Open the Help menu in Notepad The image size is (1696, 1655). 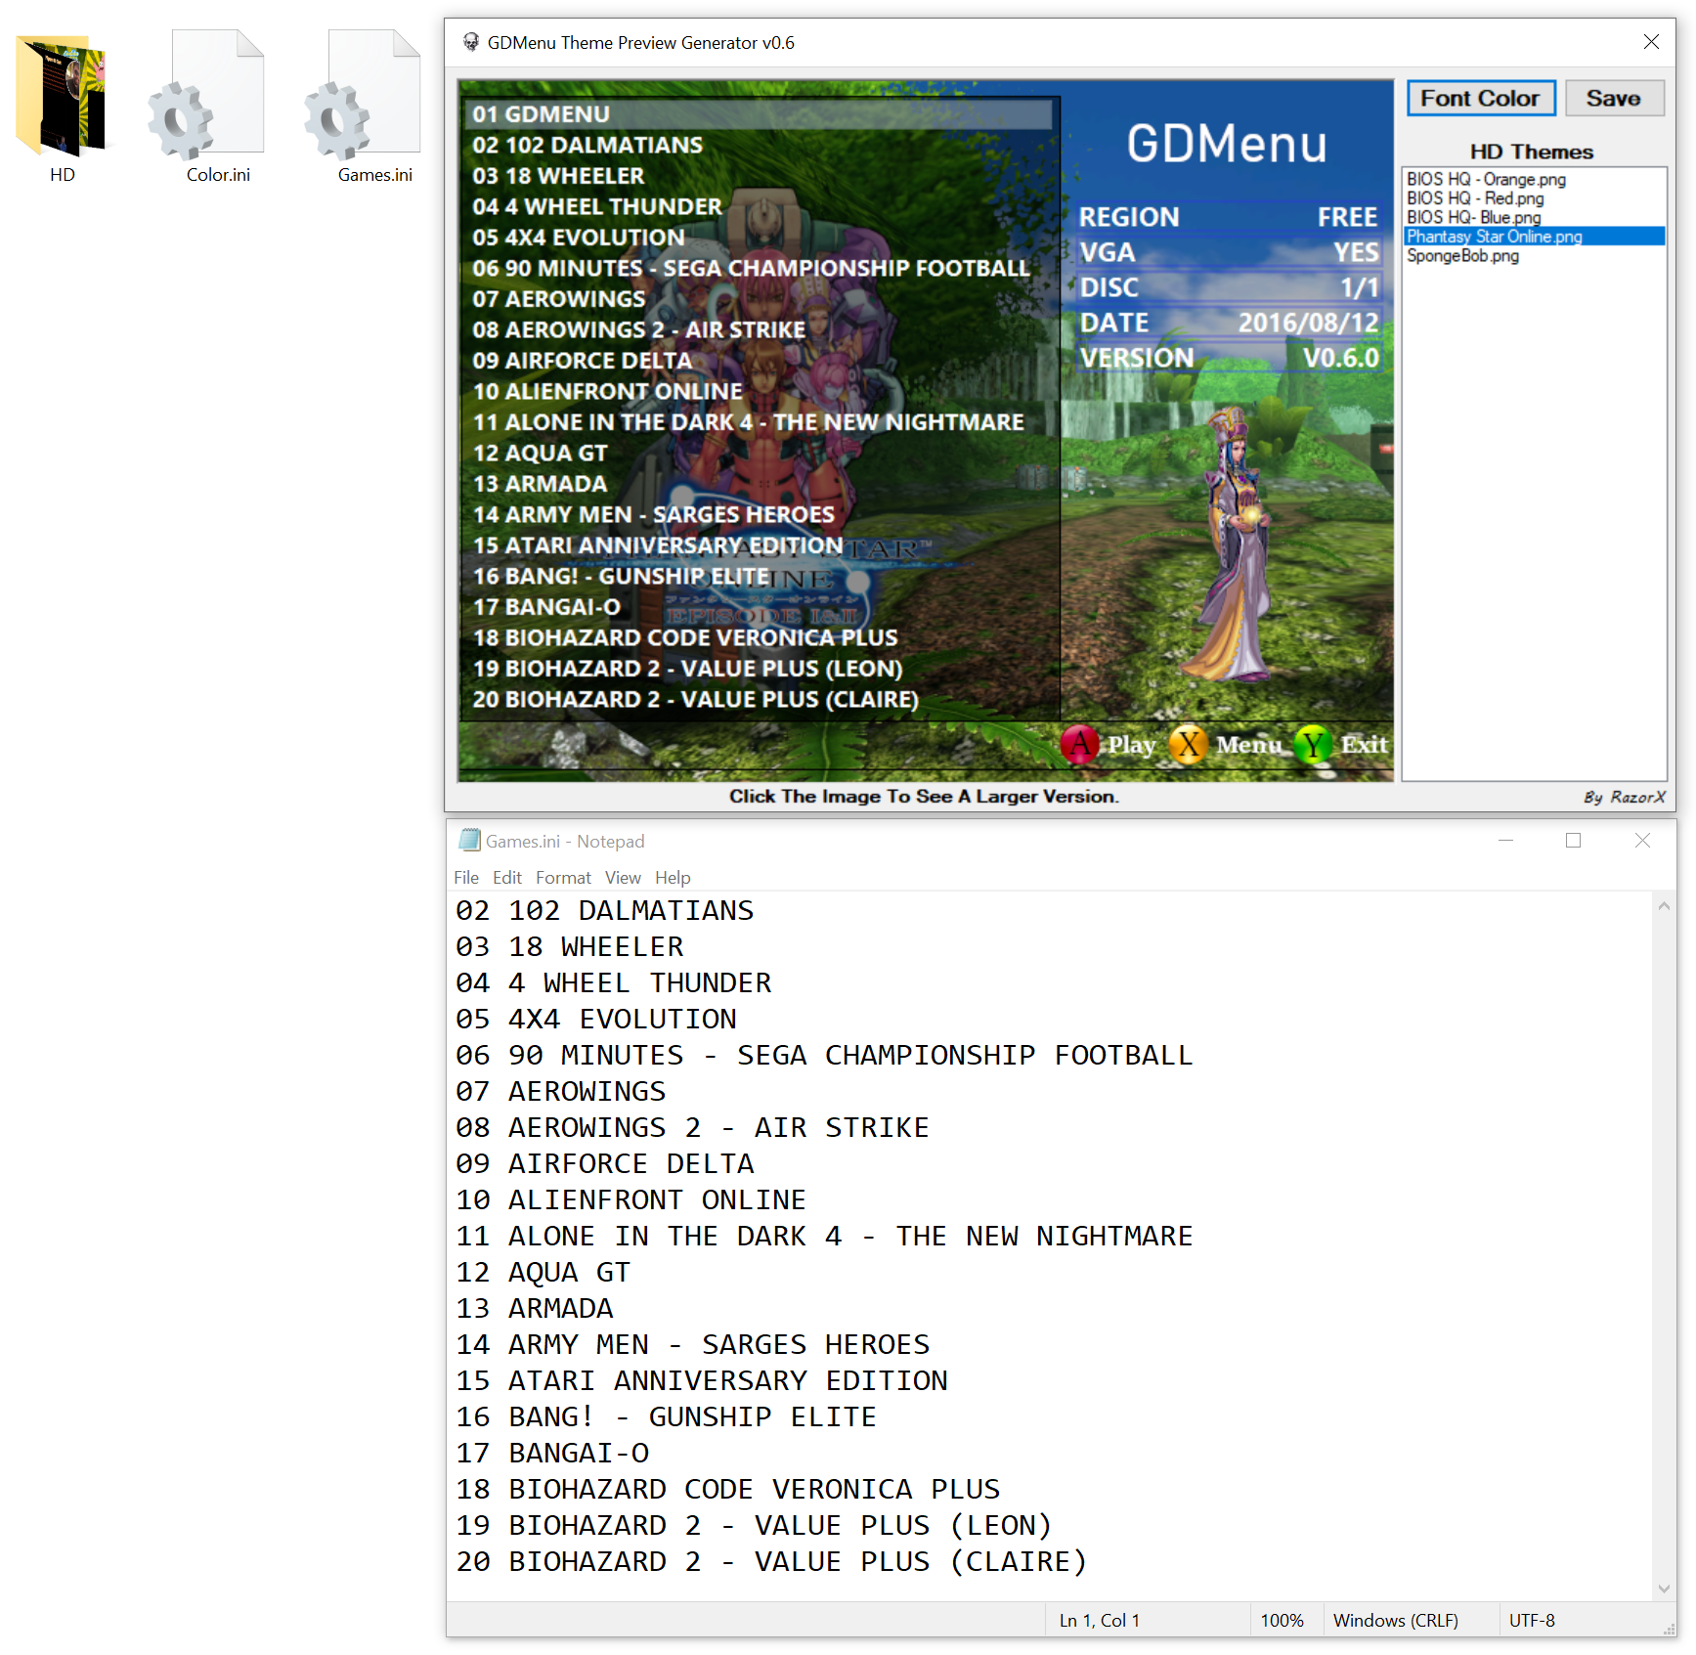pos(673,877)
